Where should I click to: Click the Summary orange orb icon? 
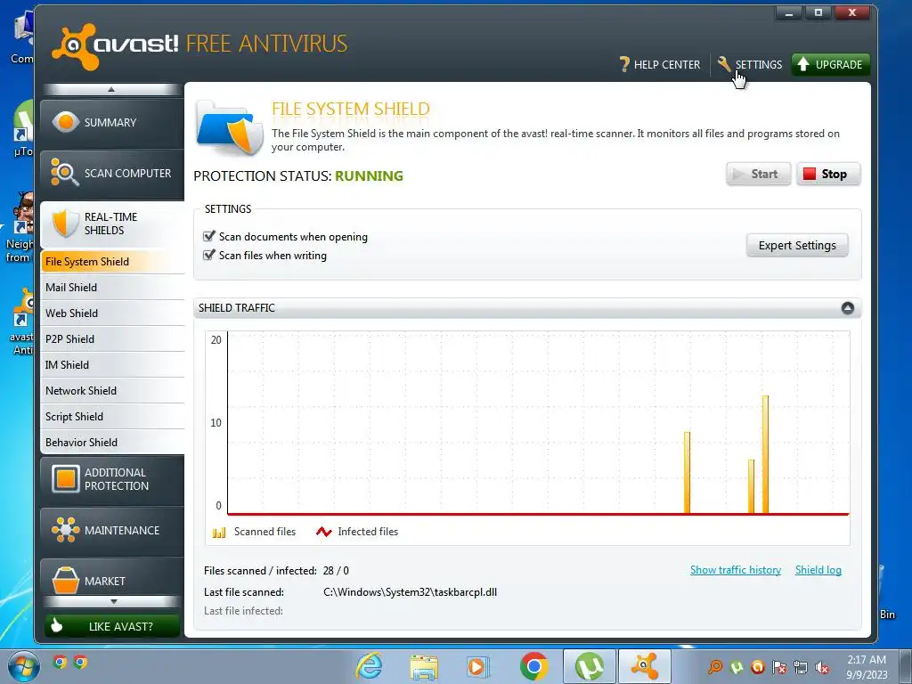point(66,122)
